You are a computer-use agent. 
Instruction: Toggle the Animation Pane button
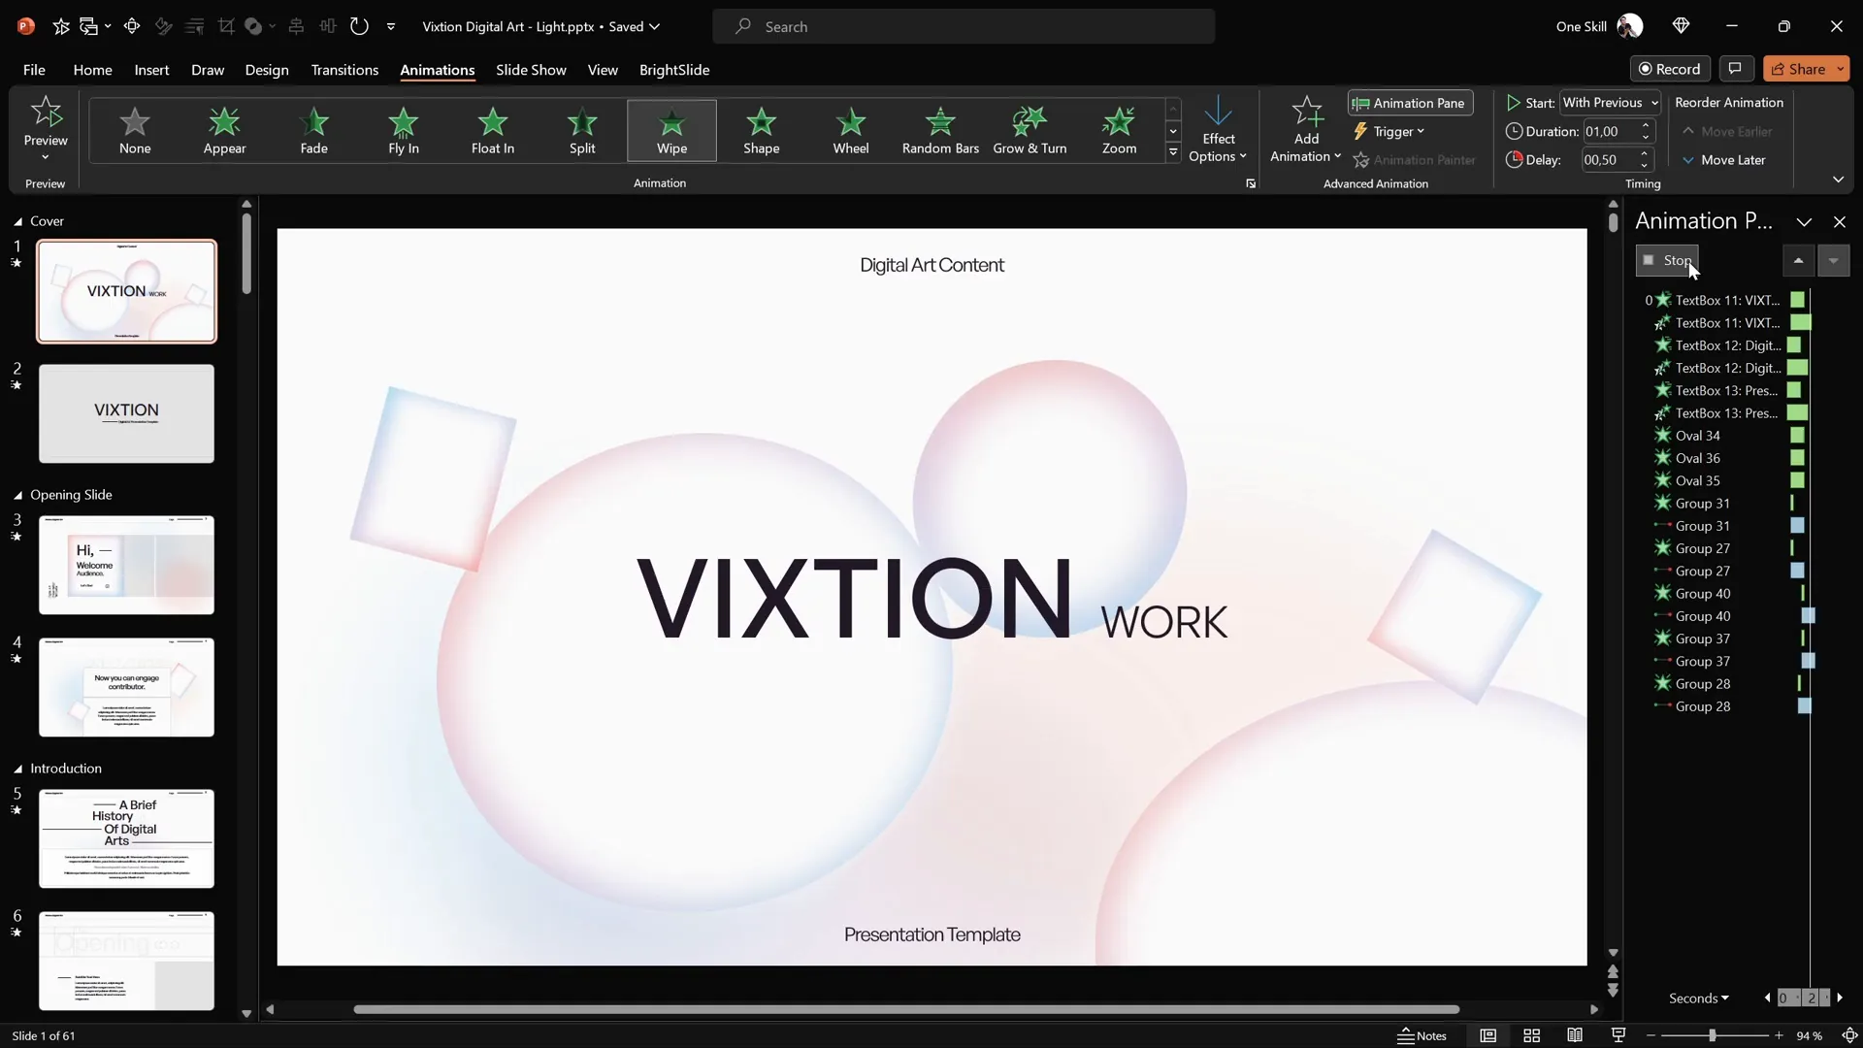[1410, 103]
